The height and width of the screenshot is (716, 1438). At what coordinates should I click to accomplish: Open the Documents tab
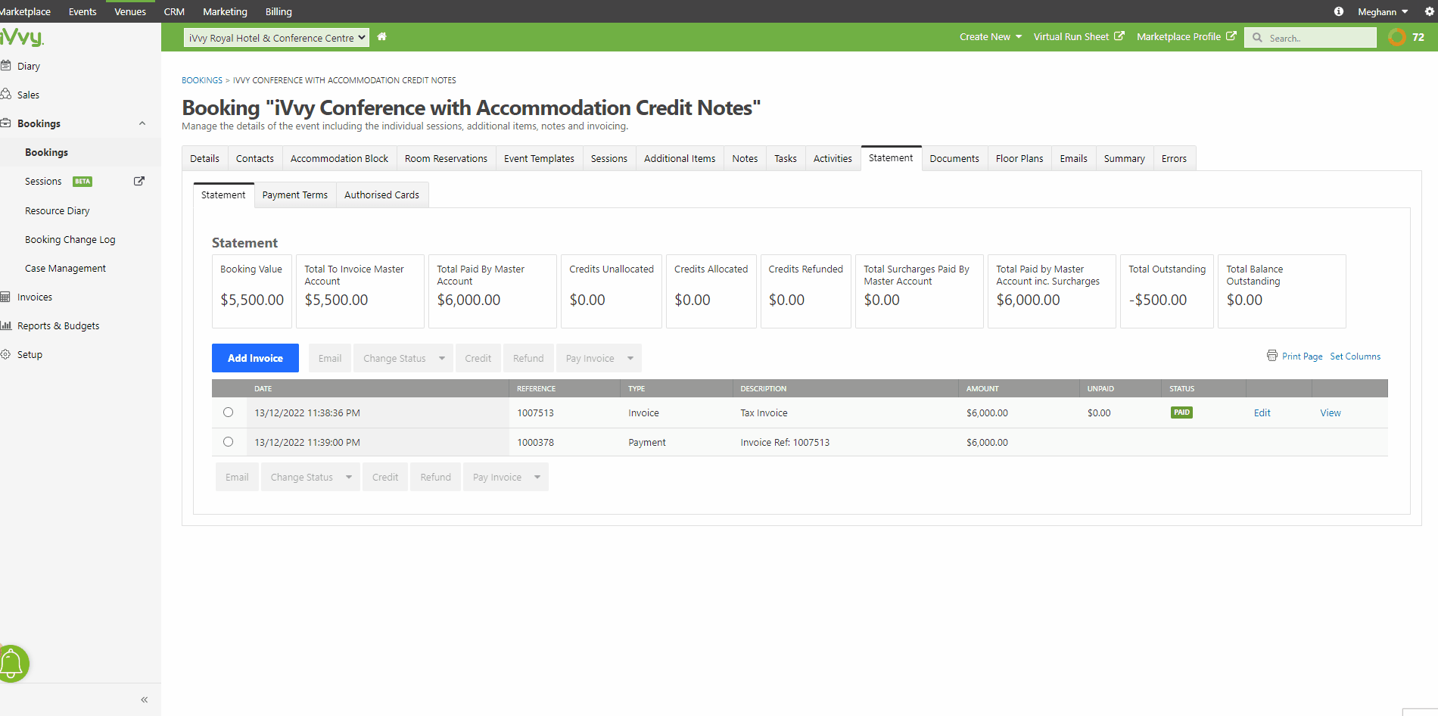[x=954, y=158]
